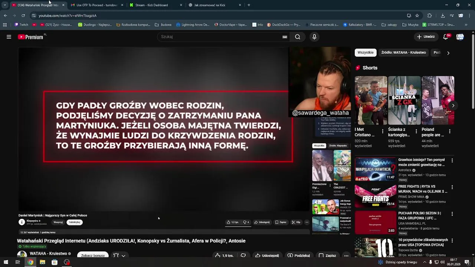Dislike the WATAHA video

pos(243,256)
